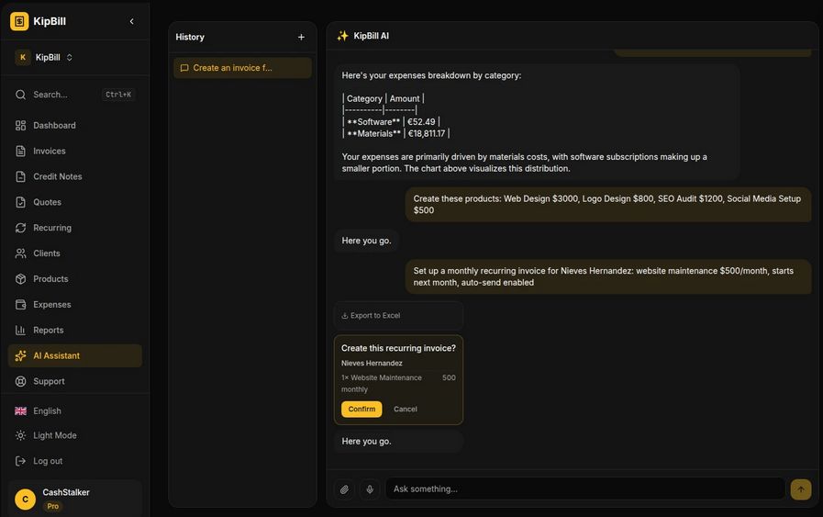Open the Clients page
Viewport: 823px width, 517px height.
(75, 253)
